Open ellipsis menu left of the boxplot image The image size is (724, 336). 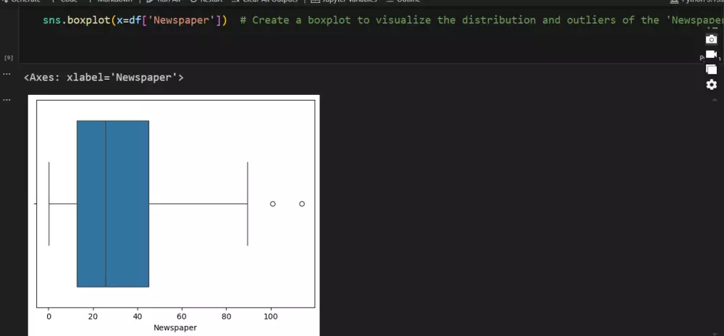7,100
